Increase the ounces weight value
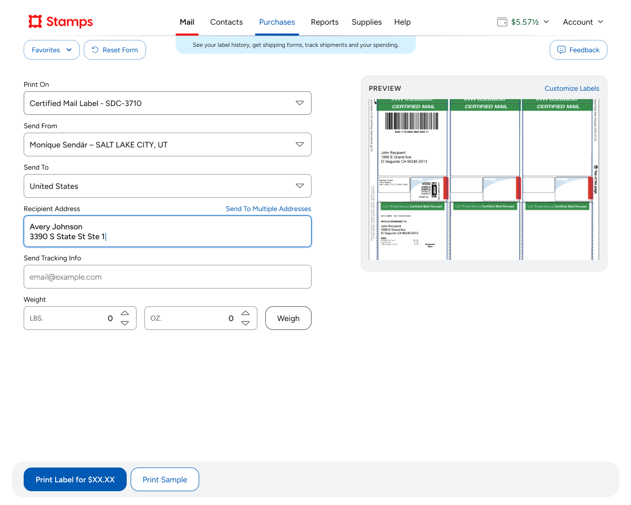The image size is (631, 505). (x=245, y=313)
